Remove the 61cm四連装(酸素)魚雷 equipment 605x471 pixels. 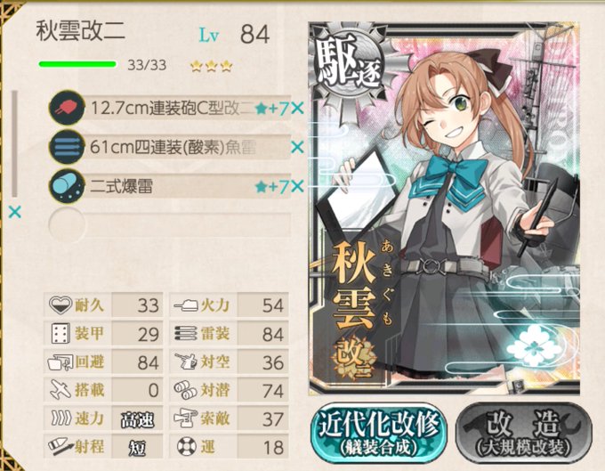(x=297, y=147)
